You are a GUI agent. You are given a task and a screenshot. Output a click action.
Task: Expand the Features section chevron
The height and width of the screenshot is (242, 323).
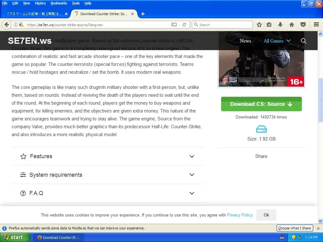pyautogui.click(x=192, y=156)
